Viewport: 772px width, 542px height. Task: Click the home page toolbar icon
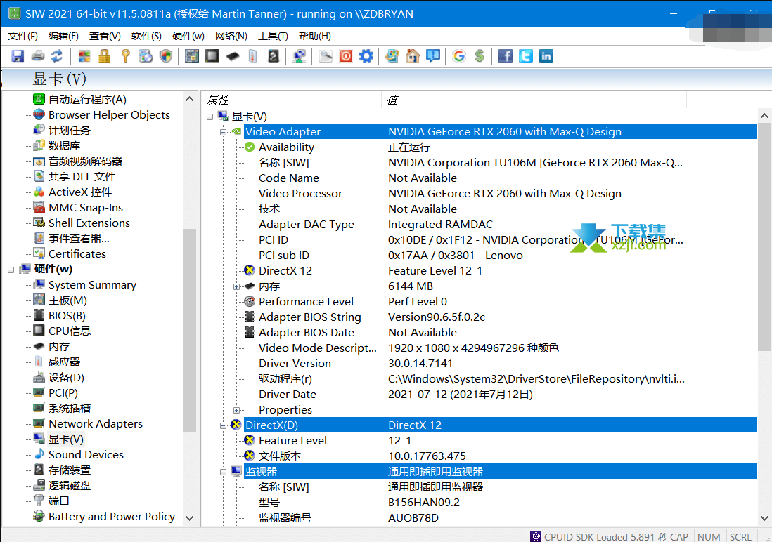(x=413, y=56)
